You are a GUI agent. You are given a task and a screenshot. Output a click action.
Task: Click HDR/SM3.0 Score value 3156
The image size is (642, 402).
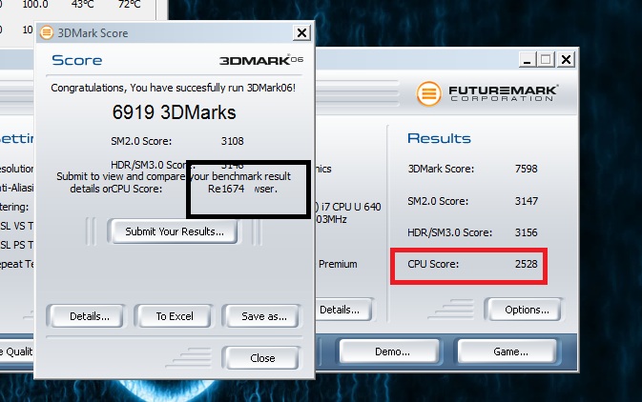click(526, 232)
